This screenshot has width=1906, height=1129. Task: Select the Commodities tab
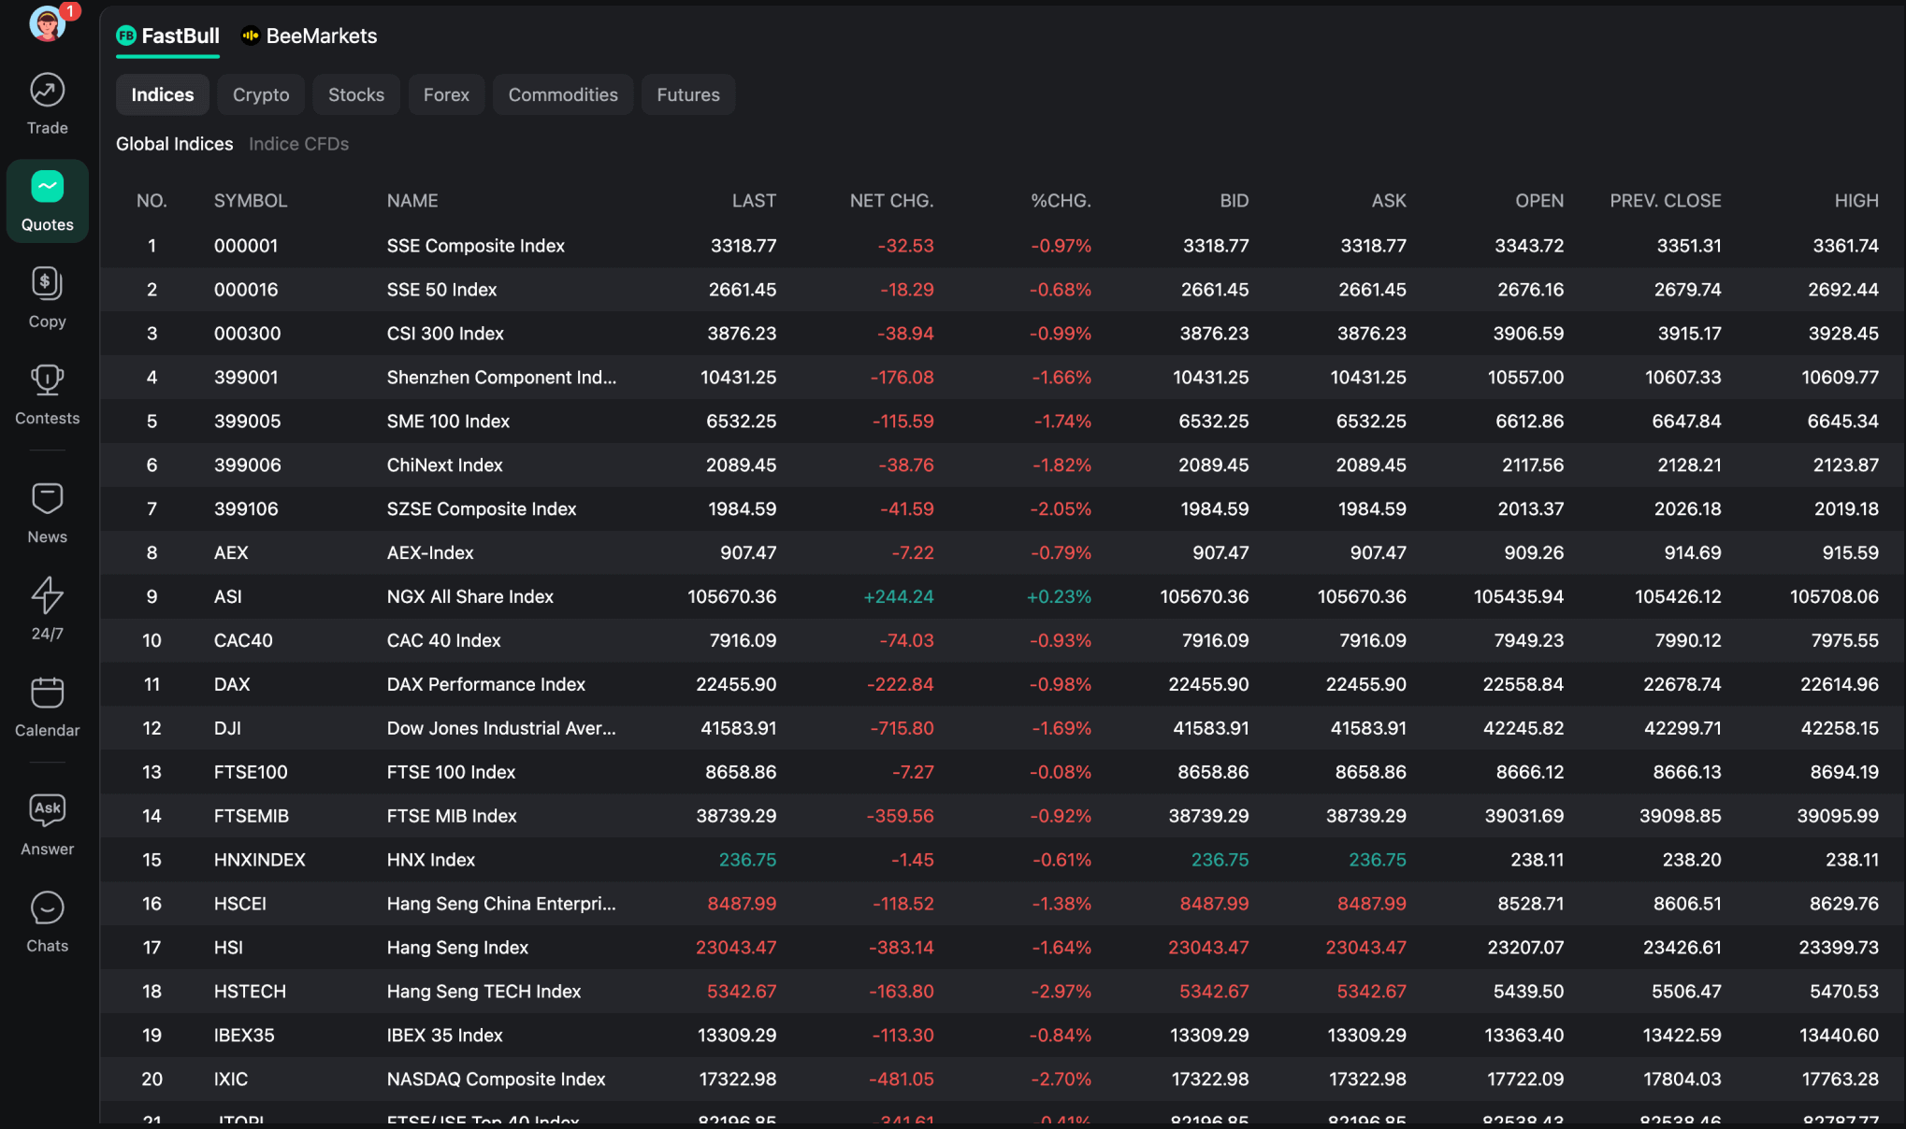point(562,94)
